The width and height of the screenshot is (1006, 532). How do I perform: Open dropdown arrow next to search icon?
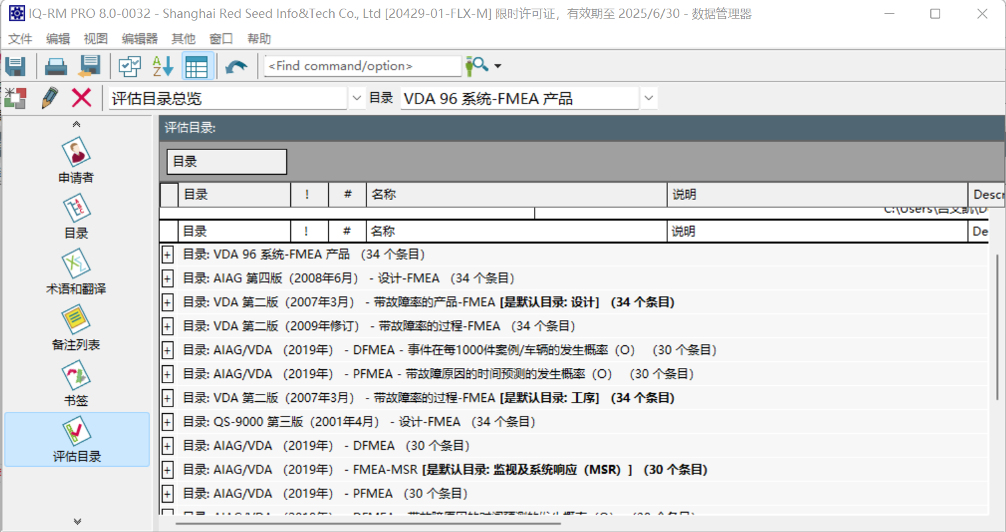[x=498, y=66]
